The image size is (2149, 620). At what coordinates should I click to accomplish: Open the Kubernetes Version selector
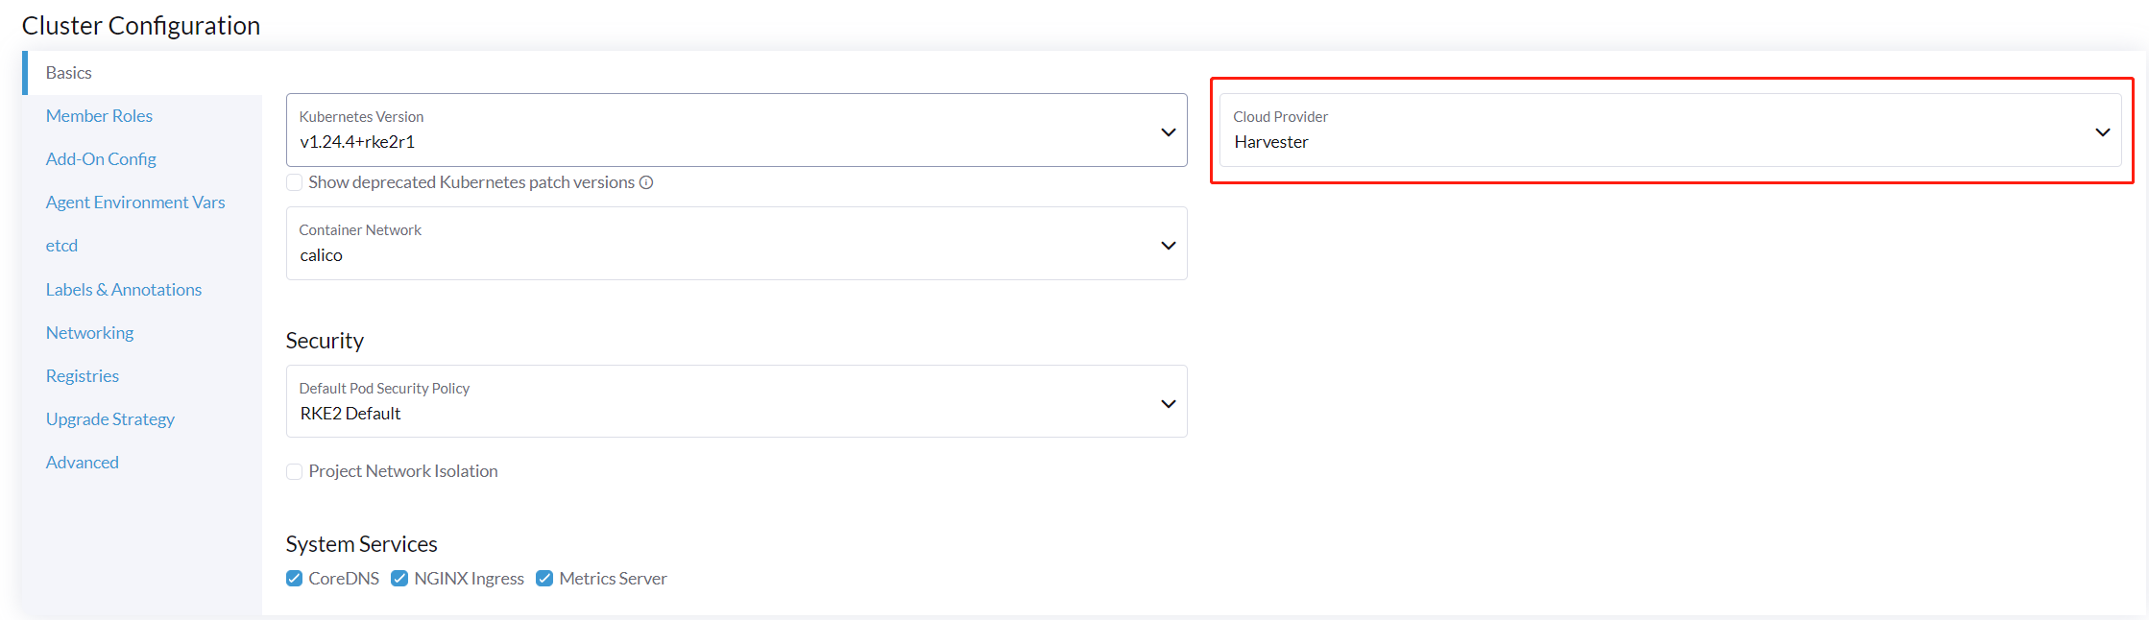tap(736, 131)
